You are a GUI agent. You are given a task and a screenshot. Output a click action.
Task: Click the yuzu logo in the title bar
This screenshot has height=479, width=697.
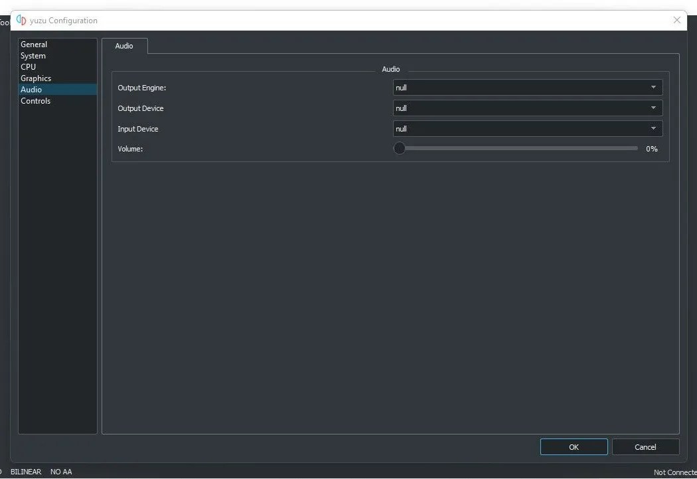point(21,20)
